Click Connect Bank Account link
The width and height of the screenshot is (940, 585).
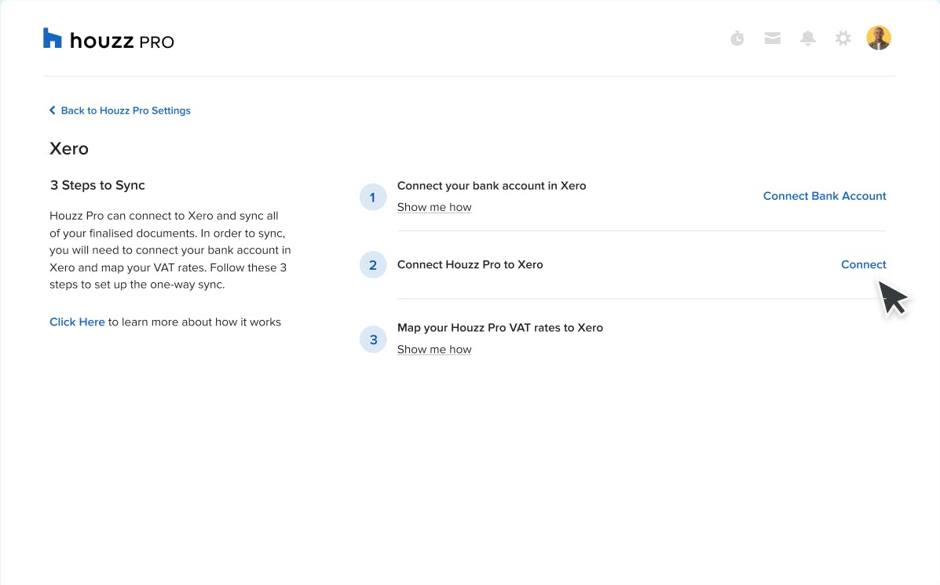point(825,196)
